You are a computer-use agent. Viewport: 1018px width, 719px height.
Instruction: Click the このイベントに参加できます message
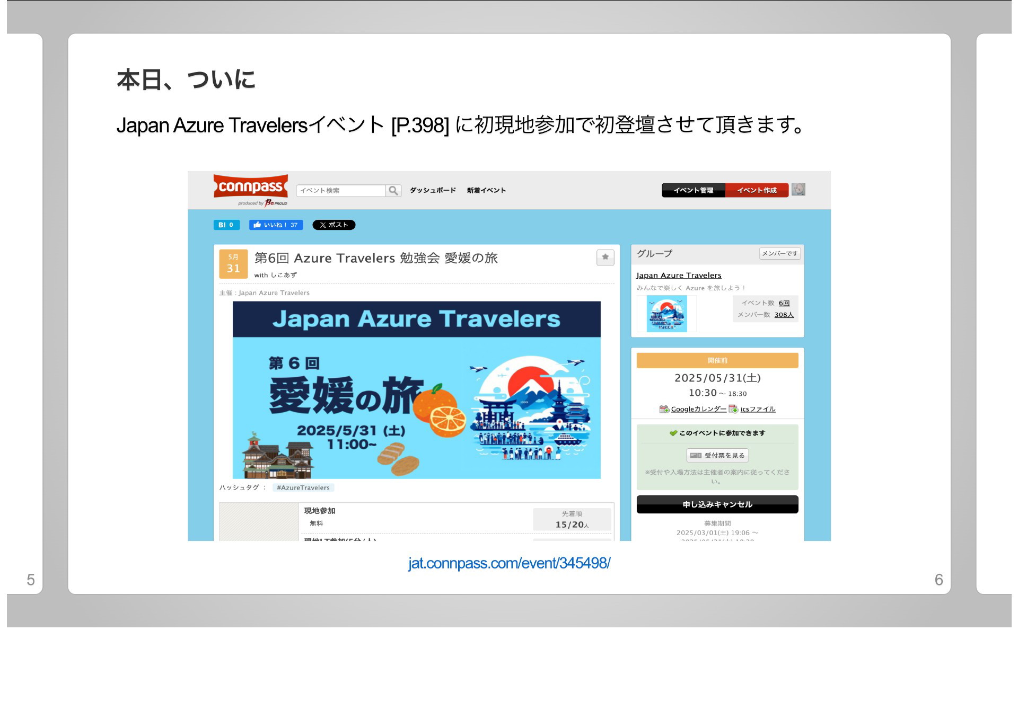coord(717,433)
